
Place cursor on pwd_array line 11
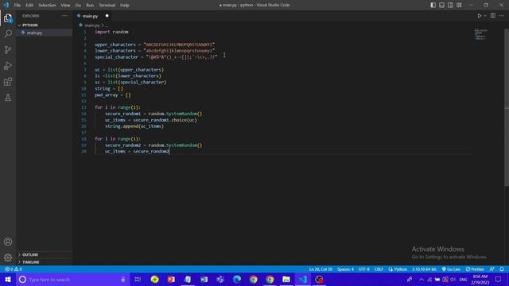click(x=113, y=95)
